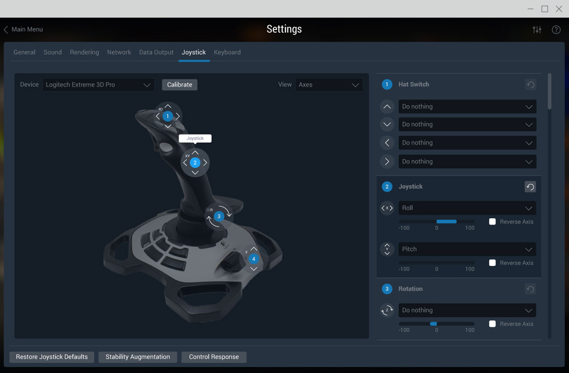The height and width of the screenshot is (373, 569).
Task: Select marker 4 throttle on joystick base
Action: [x=253, y=259]
